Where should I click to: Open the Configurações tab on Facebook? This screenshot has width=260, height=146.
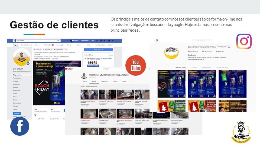(x=100, y=45)
